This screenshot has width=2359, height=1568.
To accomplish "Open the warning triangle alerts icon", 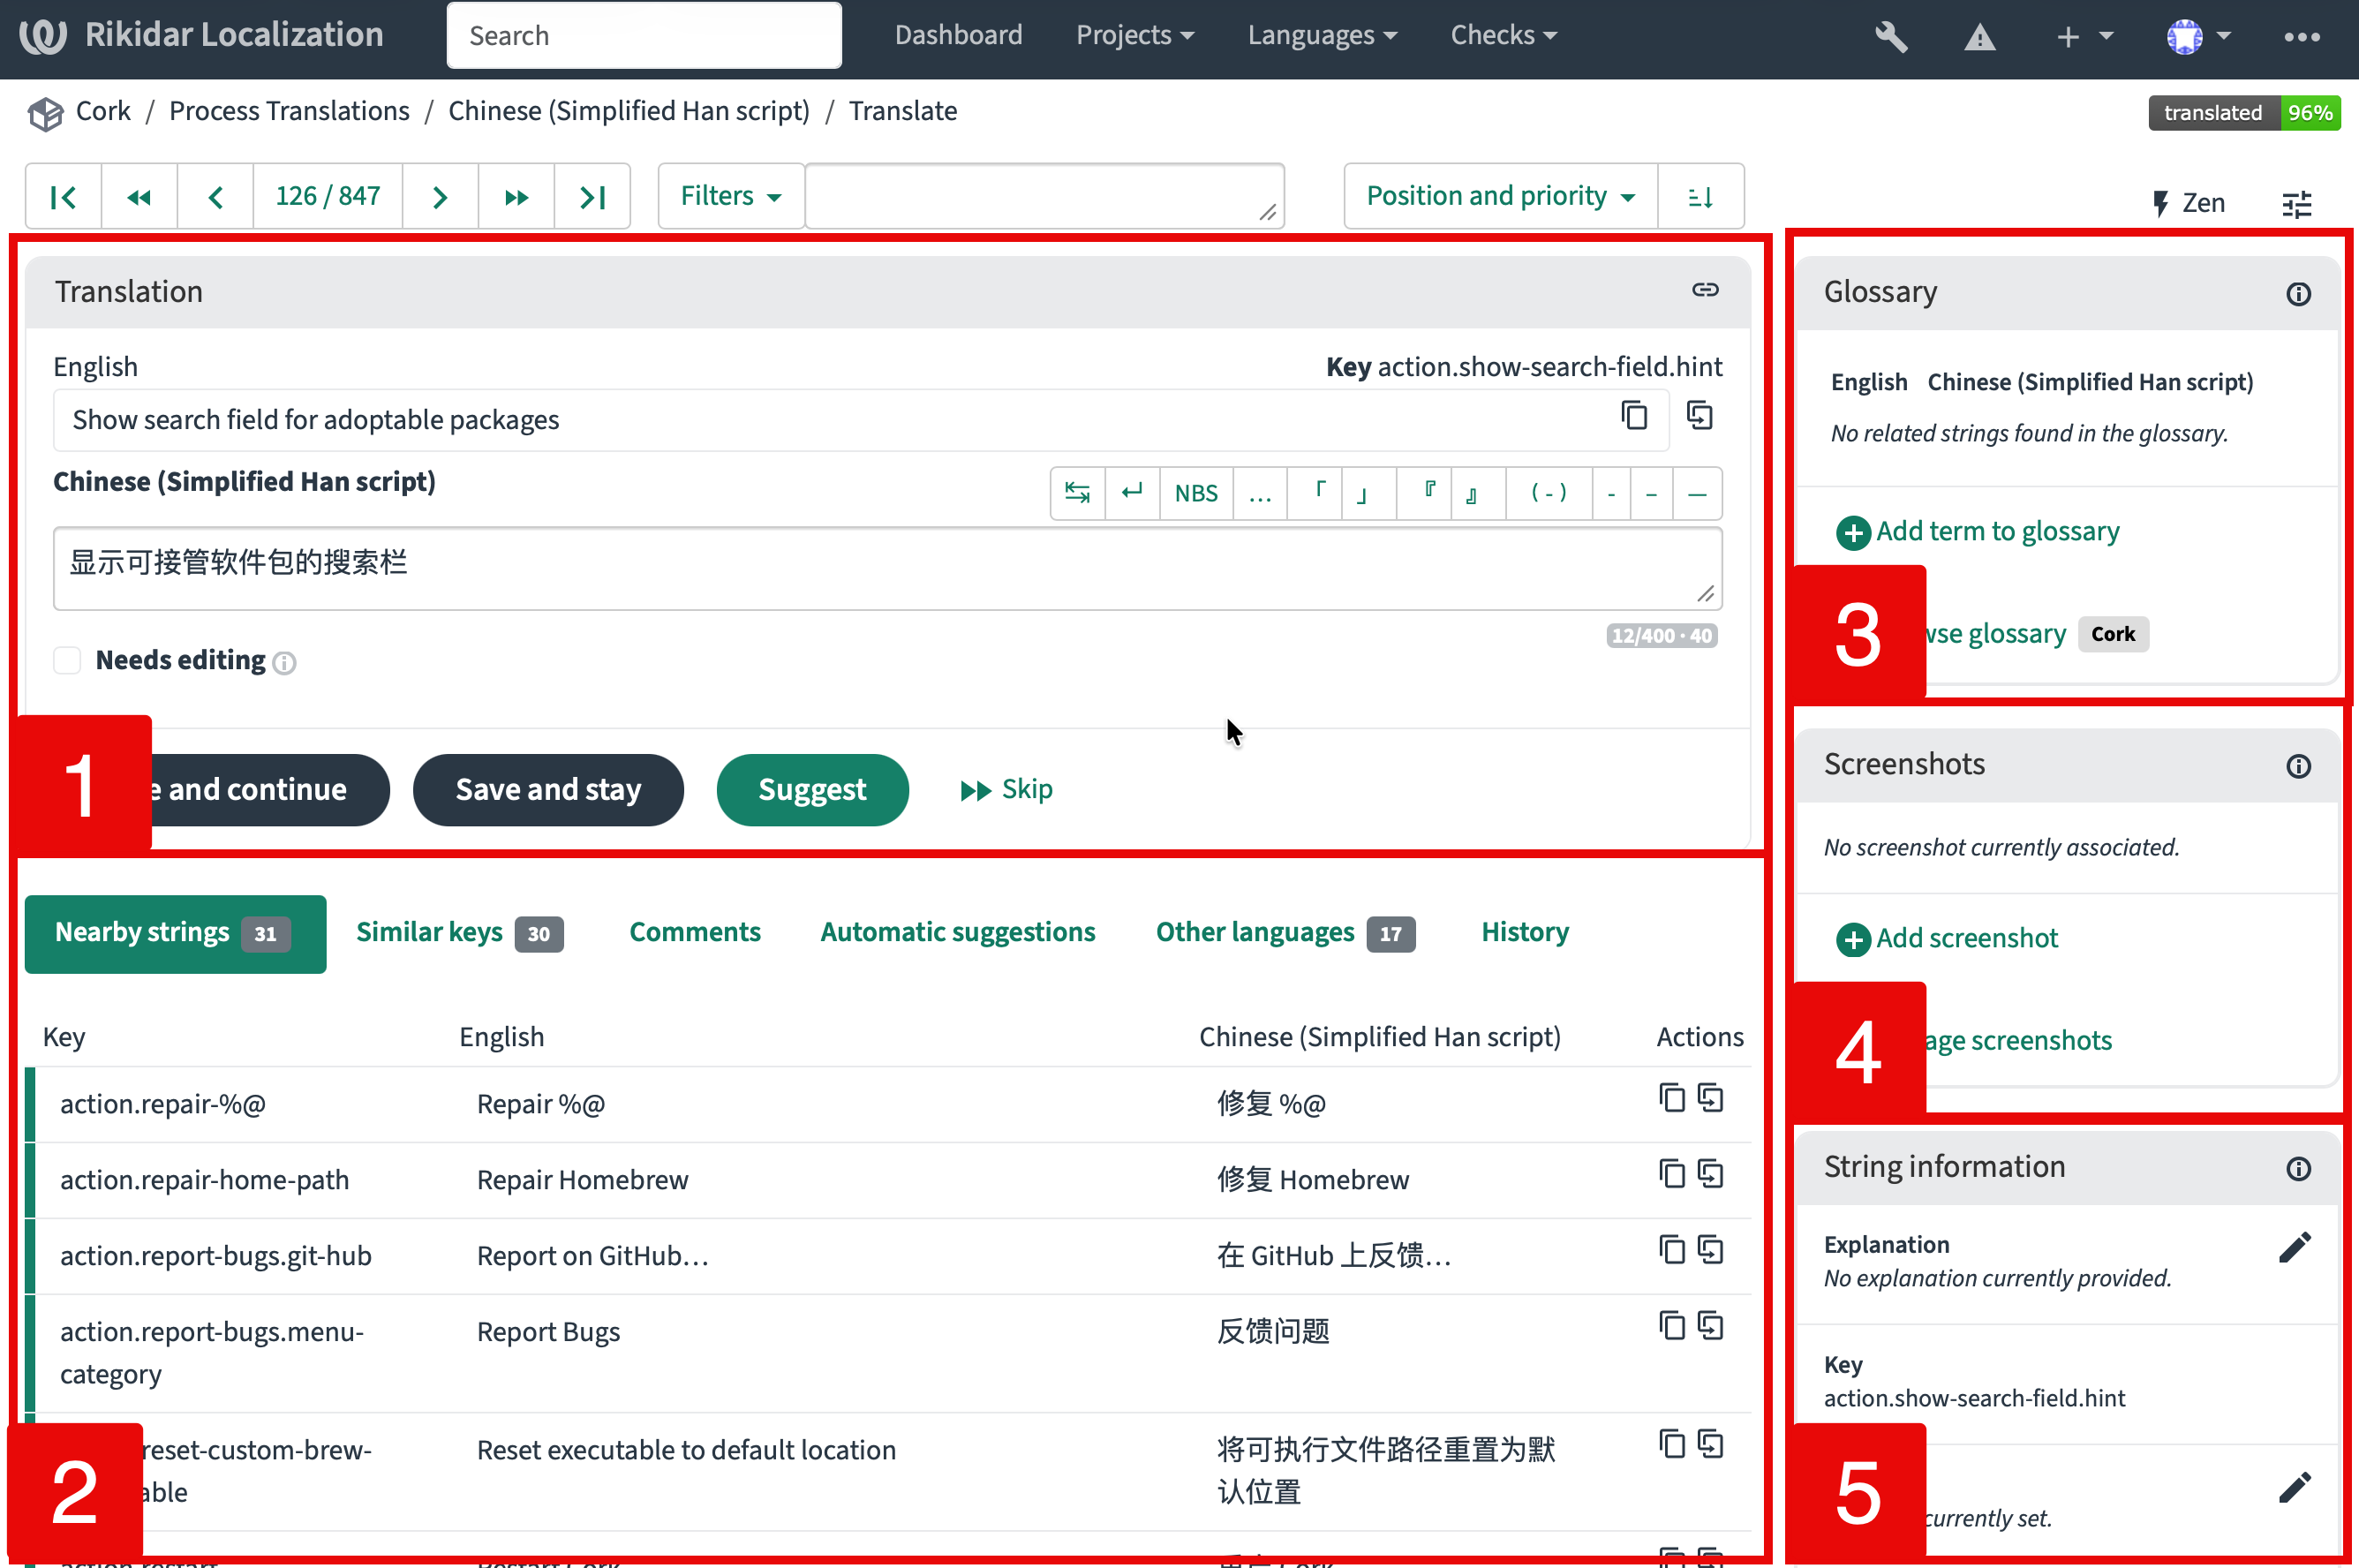I will [x=1979, y=37].
